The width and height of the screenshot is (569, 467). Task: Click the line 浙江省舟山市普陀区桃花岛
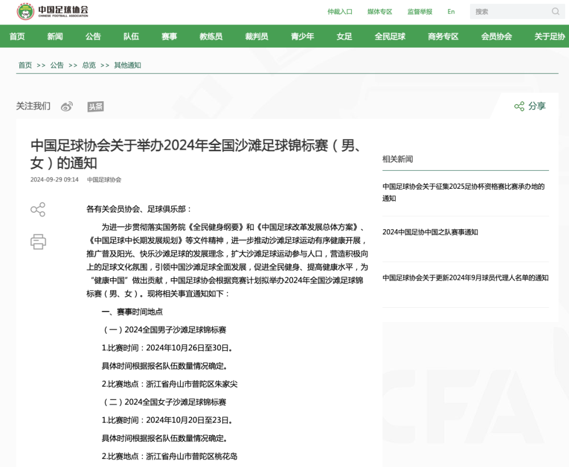point(192,457)
